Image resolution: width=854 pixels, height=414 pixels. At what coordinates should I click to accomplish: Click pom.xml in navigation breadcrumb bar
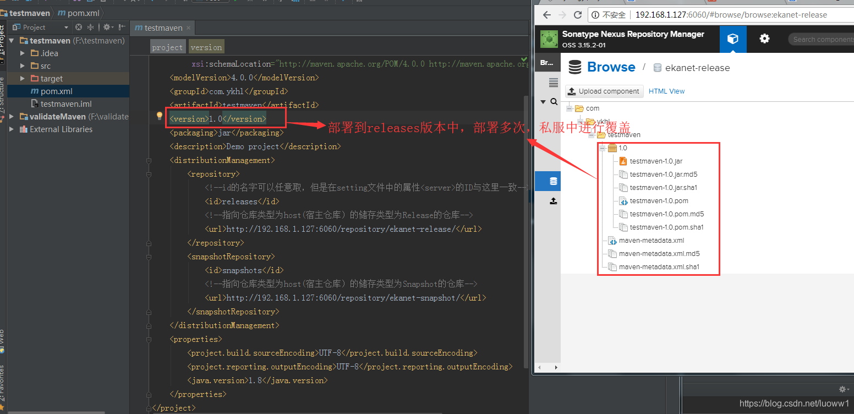click(78, 13)
